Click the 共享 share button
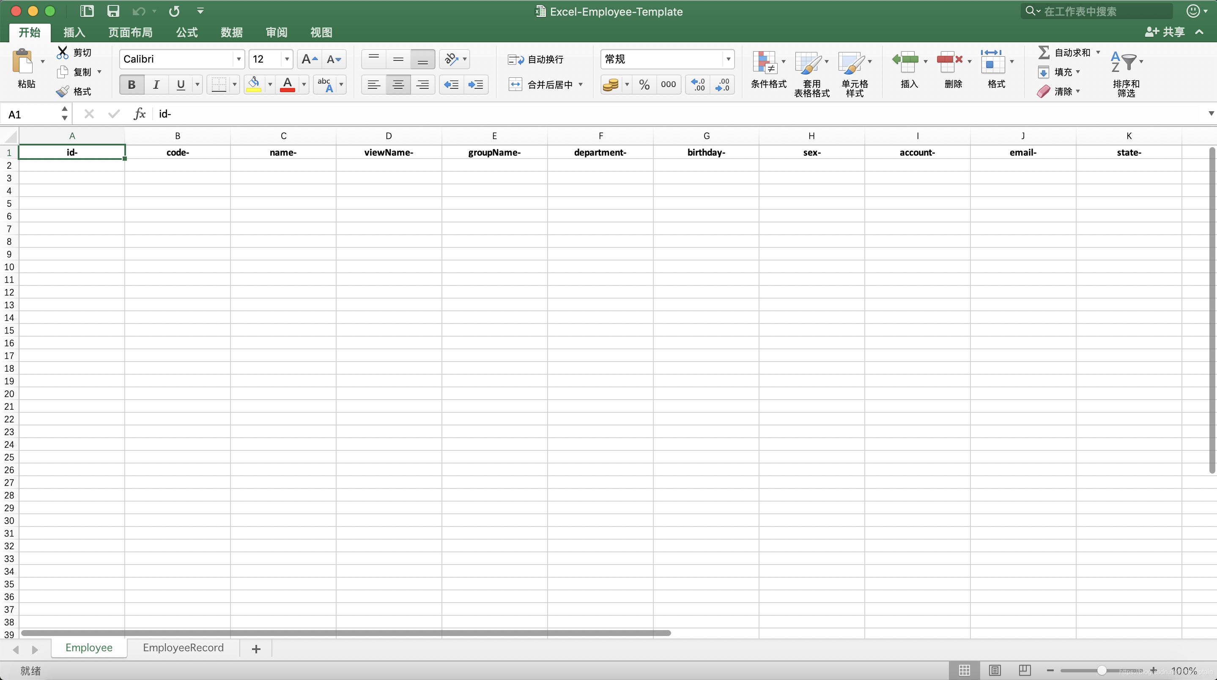Viewport: 1217px width, 680px height. (1165, 32)
